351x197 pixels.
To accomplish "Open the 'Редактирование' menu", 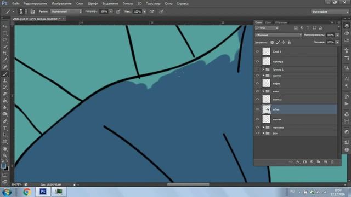I will coord(35,4).
